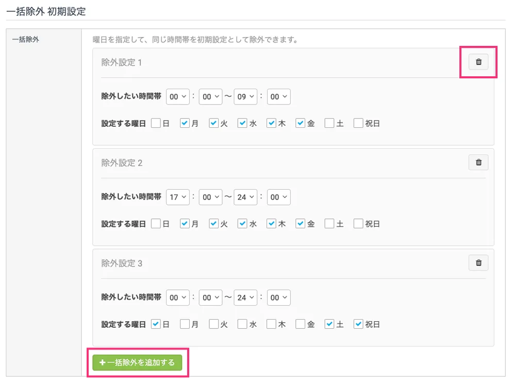Expand end hour 24 dropdown in 除外設定 3

click(245, 297)
